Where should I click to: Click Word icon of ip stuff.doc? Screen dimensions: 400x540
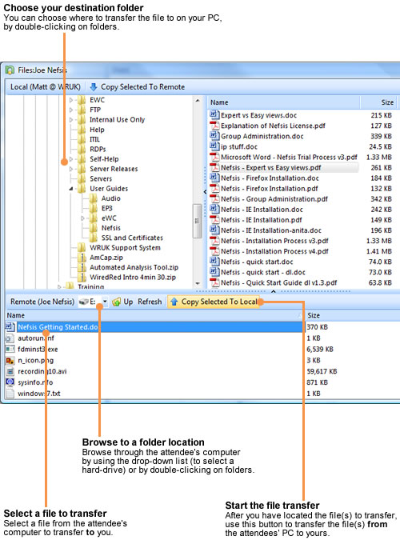point(214,146)
